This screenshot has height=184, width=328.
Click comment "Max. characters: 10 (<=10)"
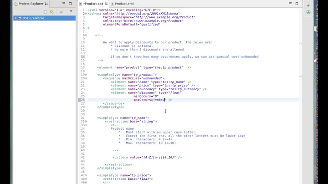[151, 143]
